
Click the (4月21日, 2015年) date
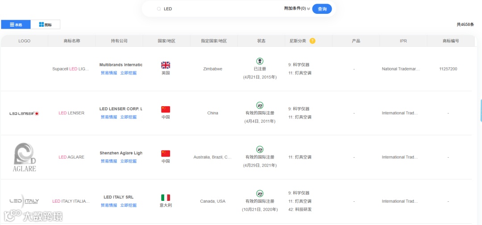point(260,77)
